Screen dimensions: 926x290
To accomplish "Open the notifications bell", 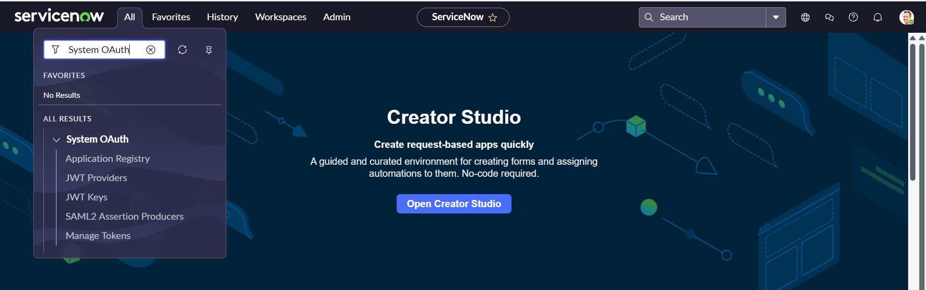I will click(877, 17).
